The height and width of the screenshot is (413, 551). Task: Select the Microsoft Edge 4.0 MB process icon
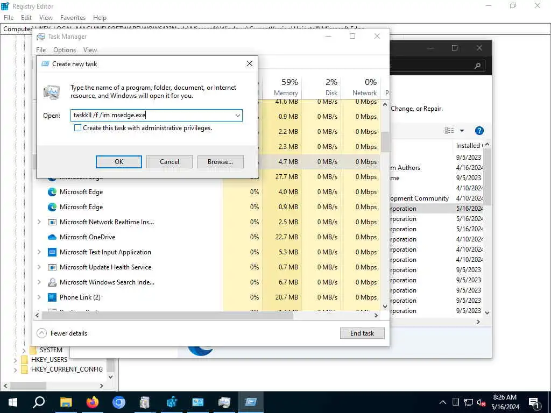pyautogui.click(x=52, y=192)
